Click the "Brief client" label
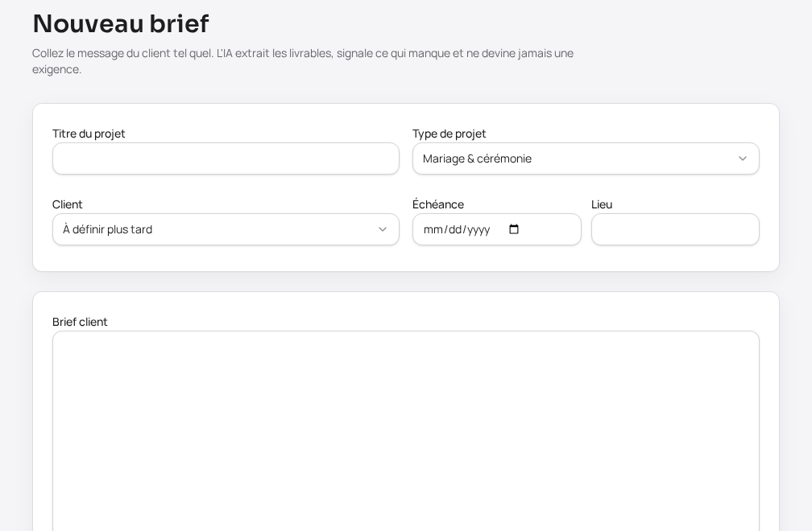The width and height of the screenshot is (812, 531). click(80, 322)
